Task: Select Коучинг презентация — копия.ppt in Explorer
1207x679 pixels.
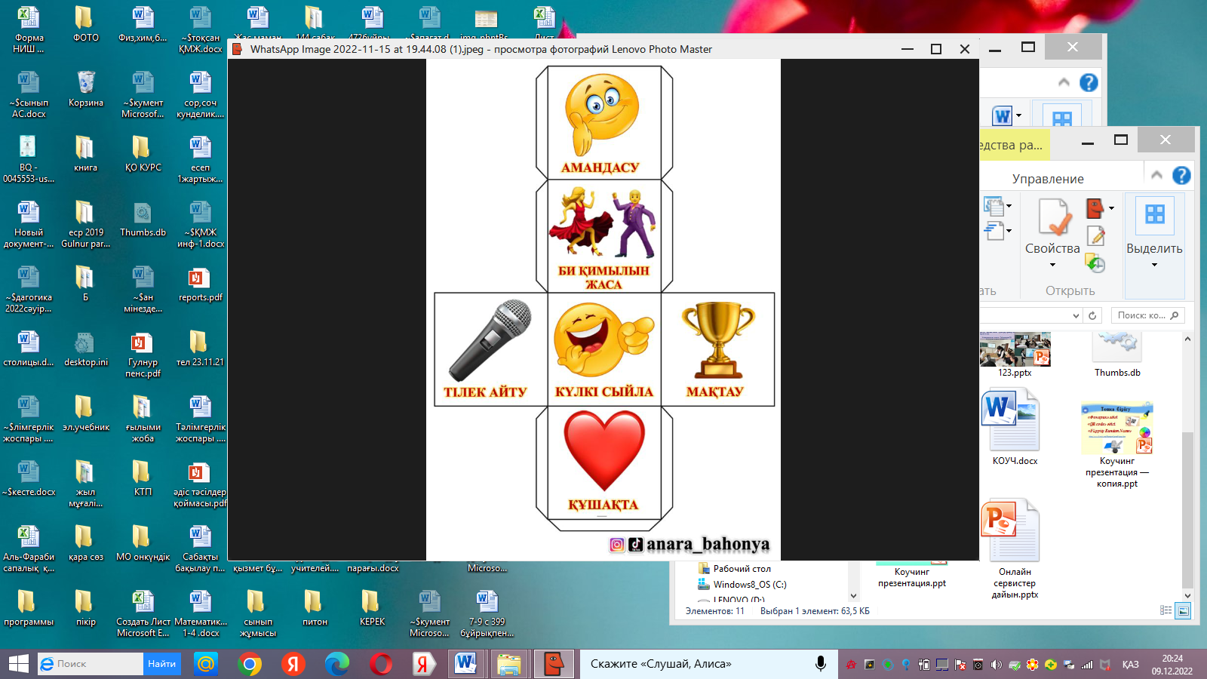Action: coord(1117,445)
